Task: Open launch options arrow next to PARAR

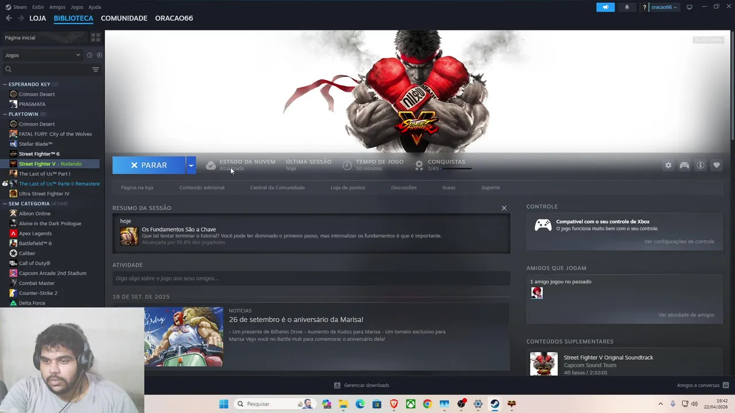Action: (x=191, y=165)
